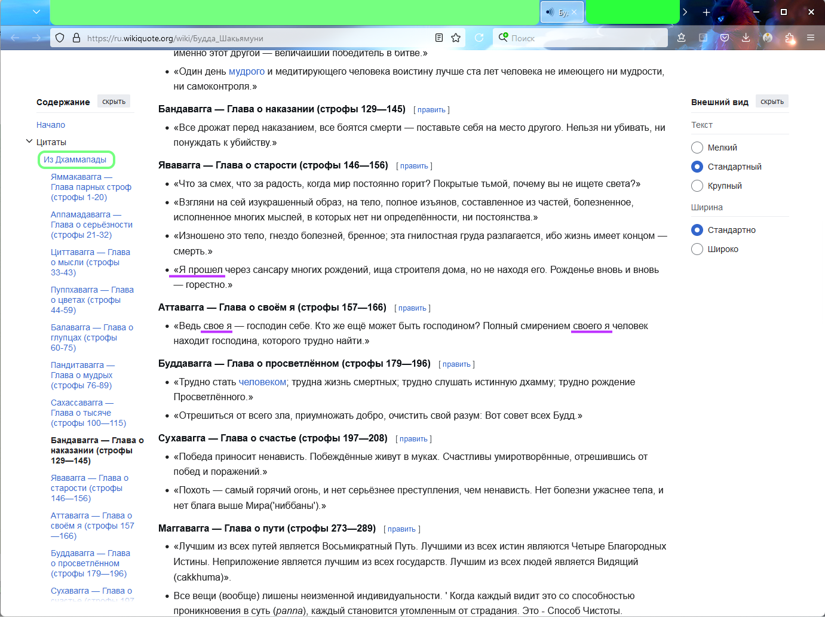
Task: Select Стандартно page width
Action: tap(697, 230)
